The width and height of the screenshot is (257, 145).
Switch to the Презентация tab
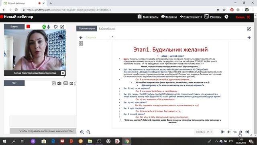[x=87, y=29]
